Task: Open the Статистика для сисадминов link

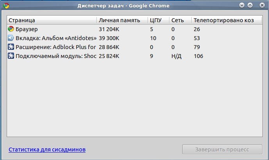Action: pyautogui.click(x=47, y=149)
